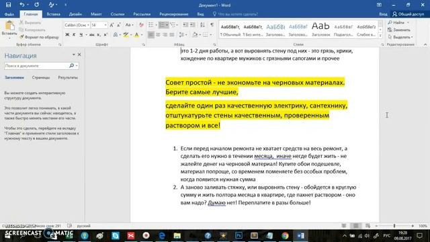Screen dimensions: 430x242
Task: Apply the large Заголовок title style
Action: click(x=320, y=30)
